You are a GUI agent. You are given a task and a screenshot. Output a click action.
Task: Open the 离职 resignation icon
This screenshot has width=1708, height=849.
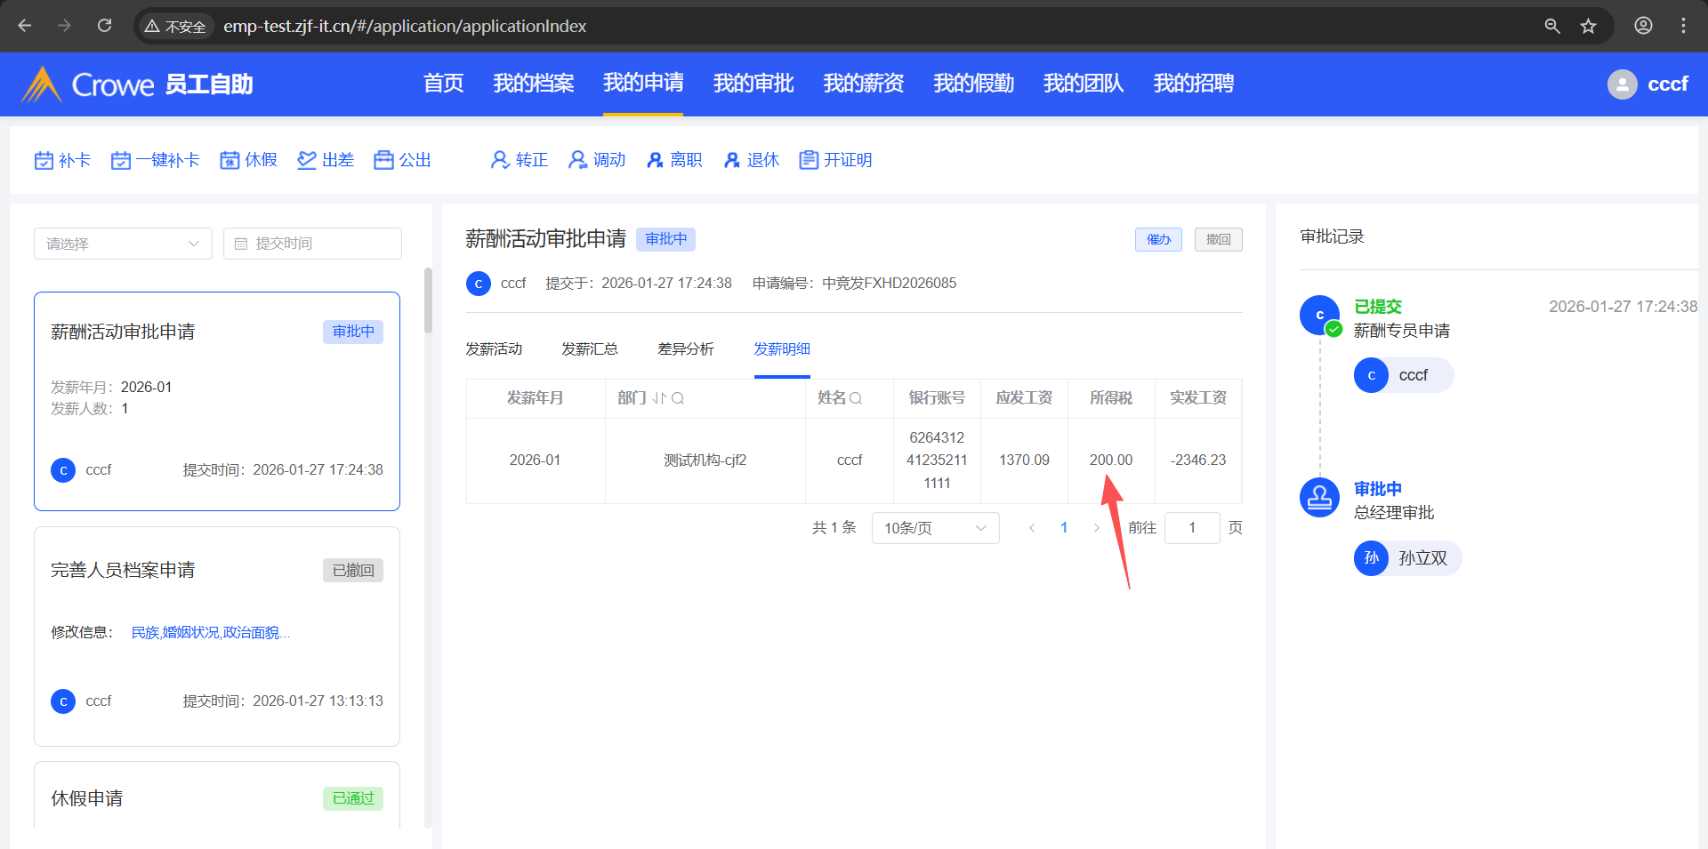click(x=655, y=160)
